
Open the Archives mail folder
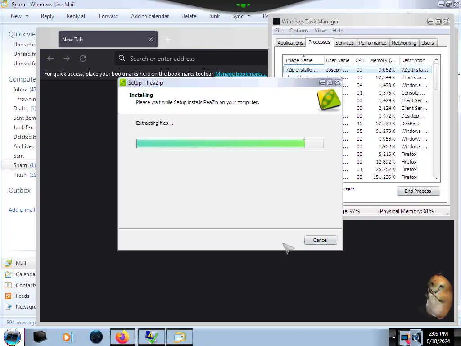point(23,146)
